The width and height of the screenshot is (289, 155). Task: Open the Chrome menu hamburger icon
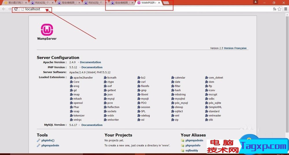(x=286, y=9)
